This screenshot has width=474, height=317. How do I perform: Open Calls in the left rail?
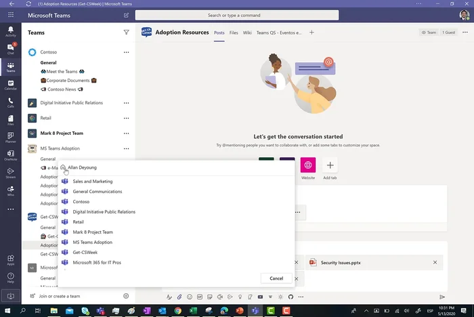tap(10, 102)
